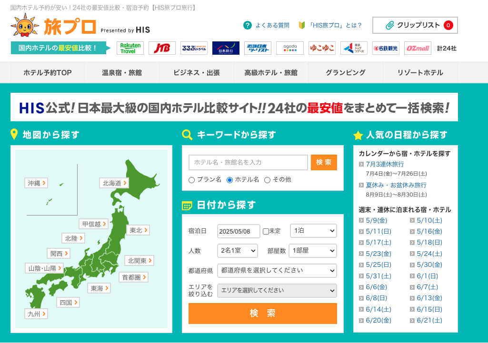This screenshot has height=343, width=488.
Task: Select the プラン名 radio button
Action: [192, 180]
